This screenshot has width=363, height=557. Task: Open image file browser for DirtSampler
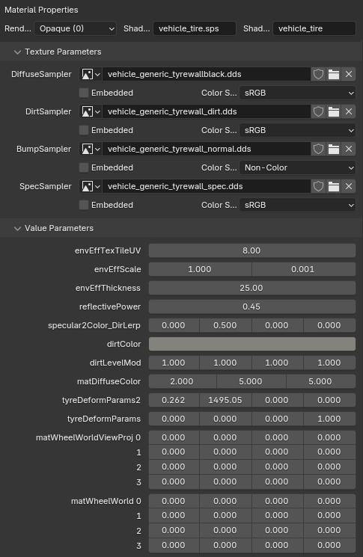[x=334, y=111]
